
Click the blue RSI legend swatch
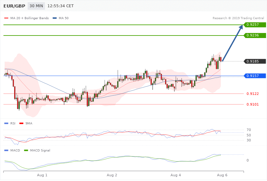[x=6, y=123]
